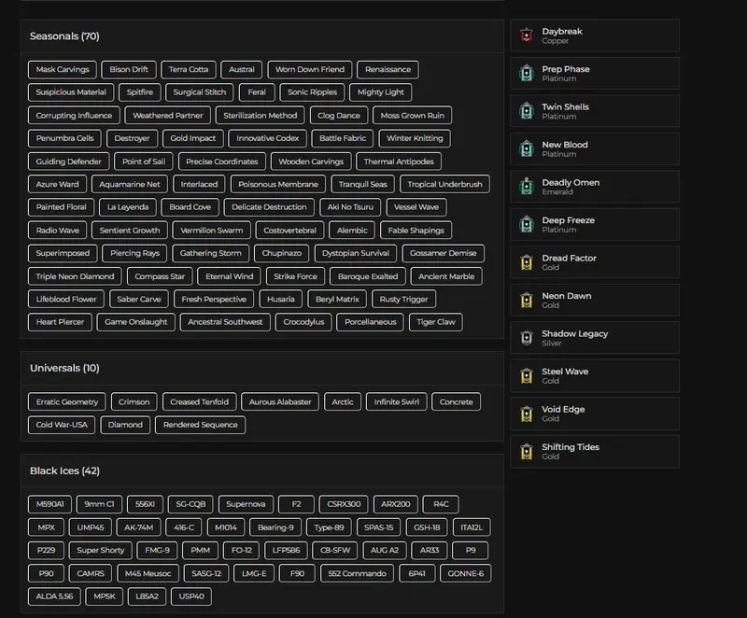The height and width of the screenshot is (618, 747).
Task: Select the USP40 Black Ice tag
Action: pos(190,596)
